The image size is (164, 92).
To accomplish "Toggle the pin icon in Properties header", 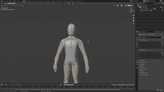I will (162, 34).
